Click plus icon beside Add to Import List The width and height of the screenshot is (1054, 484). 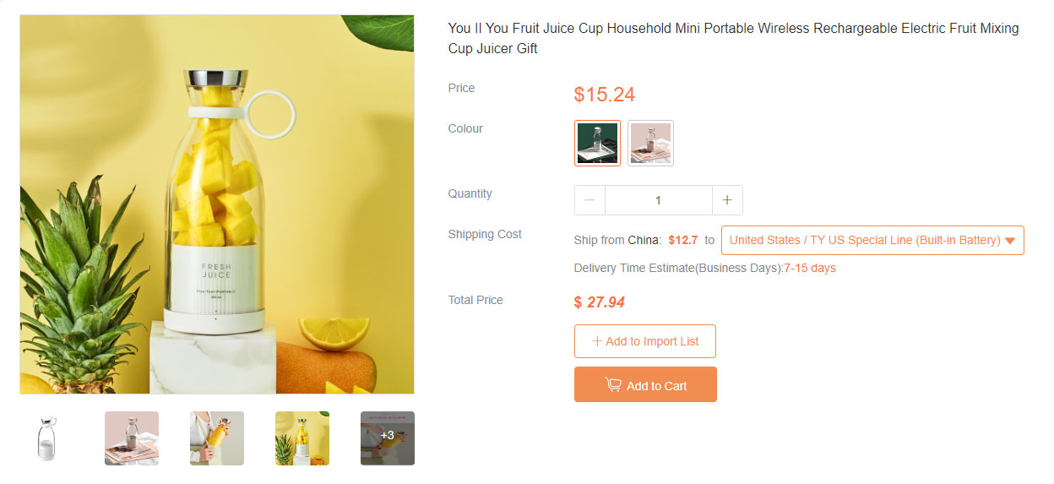[x=597, y=341]
